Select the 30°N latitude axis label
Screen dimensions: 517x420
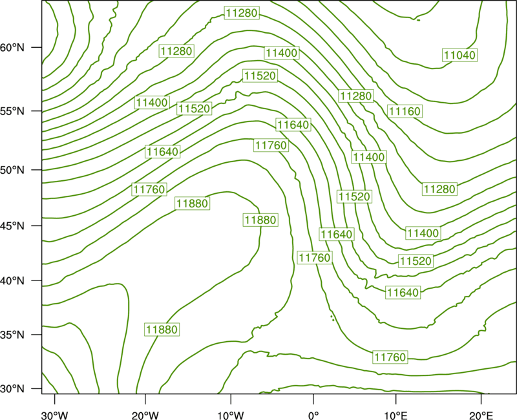pyautogui.click(x=12, y=389)
